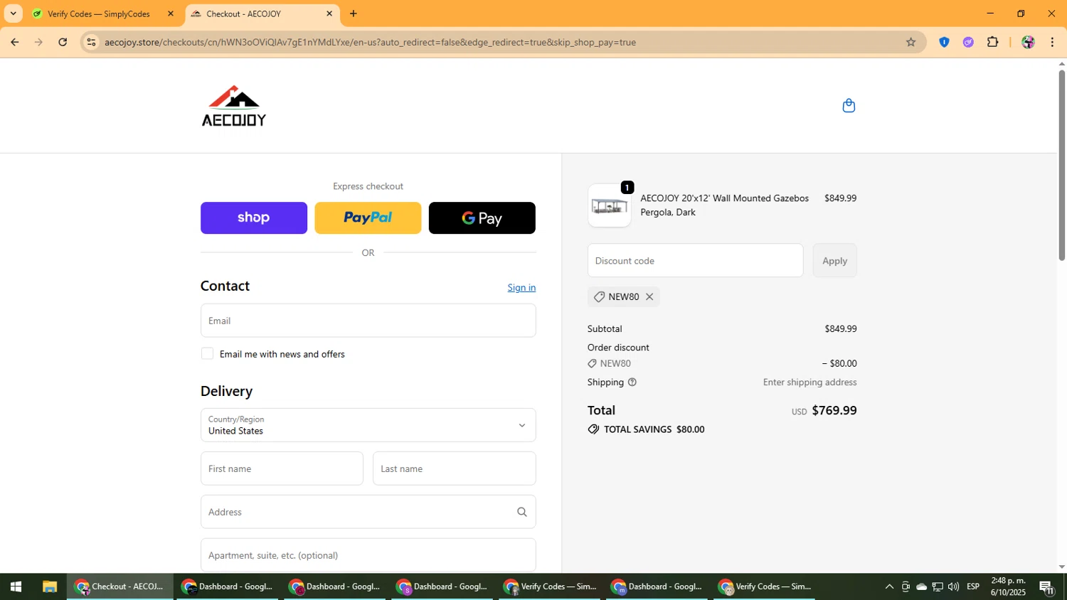Image resolution: width=1067 pixels, height=600 pixels.
Task: Click the Apartment, suite field
Action: click(368, 555)
